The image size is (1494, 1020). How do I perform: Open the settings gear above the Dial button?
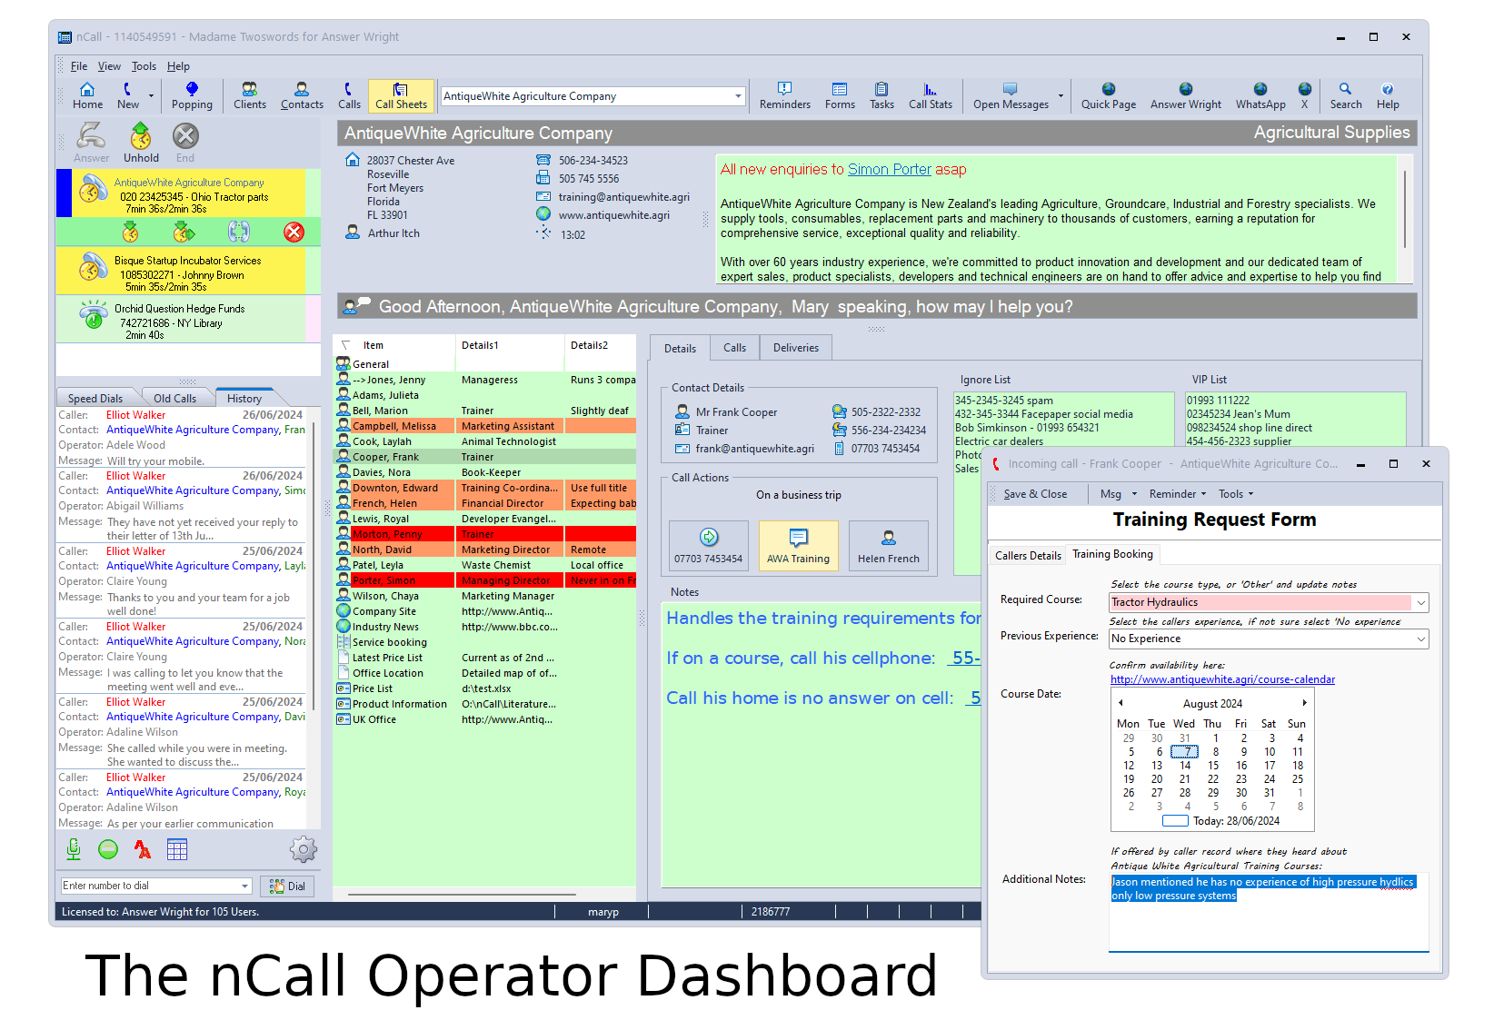(x=304, y=849)
